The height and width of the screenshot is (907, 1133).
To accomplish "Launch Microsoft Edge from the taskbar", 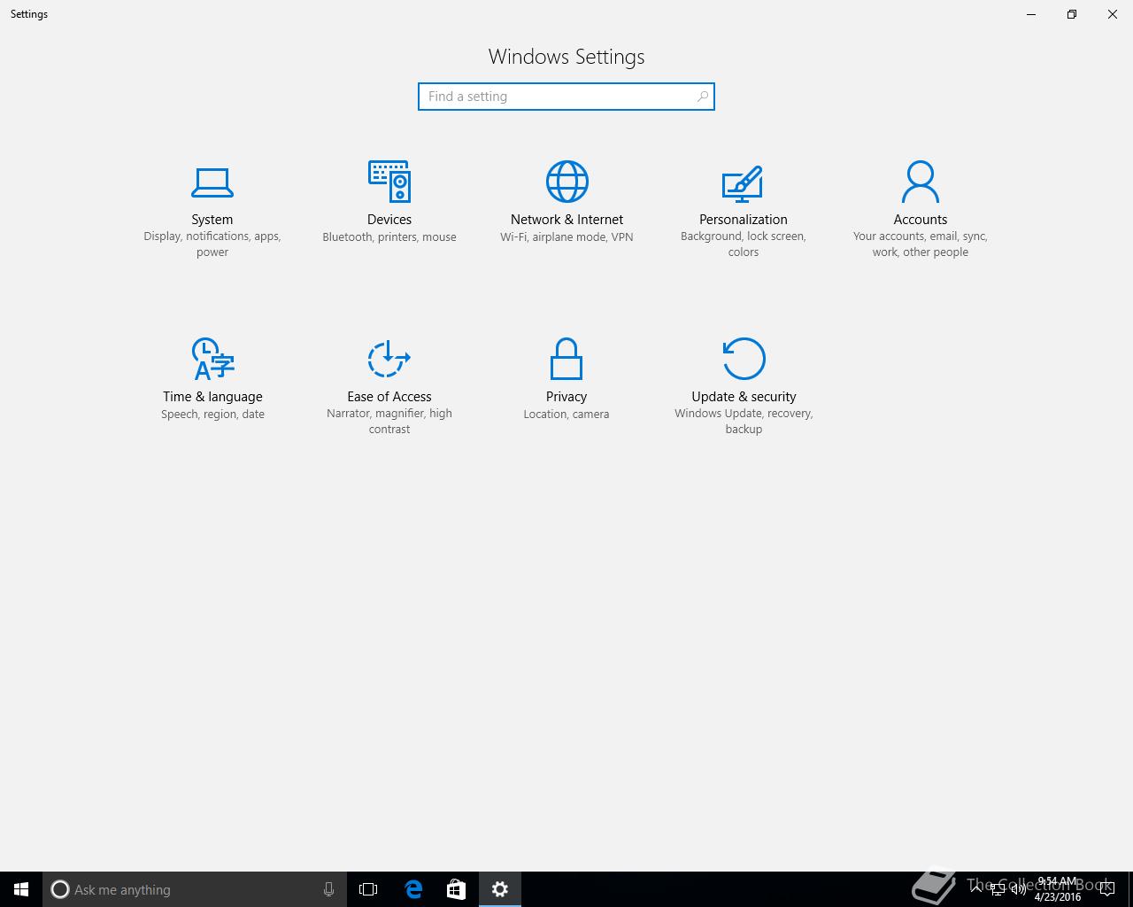I will point(412,889).
